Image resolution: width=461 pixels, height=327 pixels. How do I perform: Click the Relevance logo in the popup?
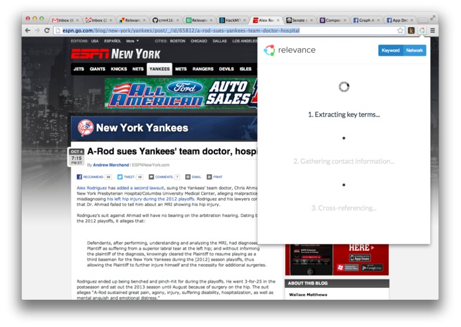(290, 50)
